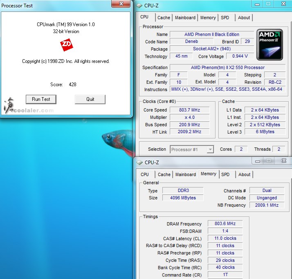Click Cycle Time tRAS value 29 clocks
The image size is (292, 279).
point(225,260)
